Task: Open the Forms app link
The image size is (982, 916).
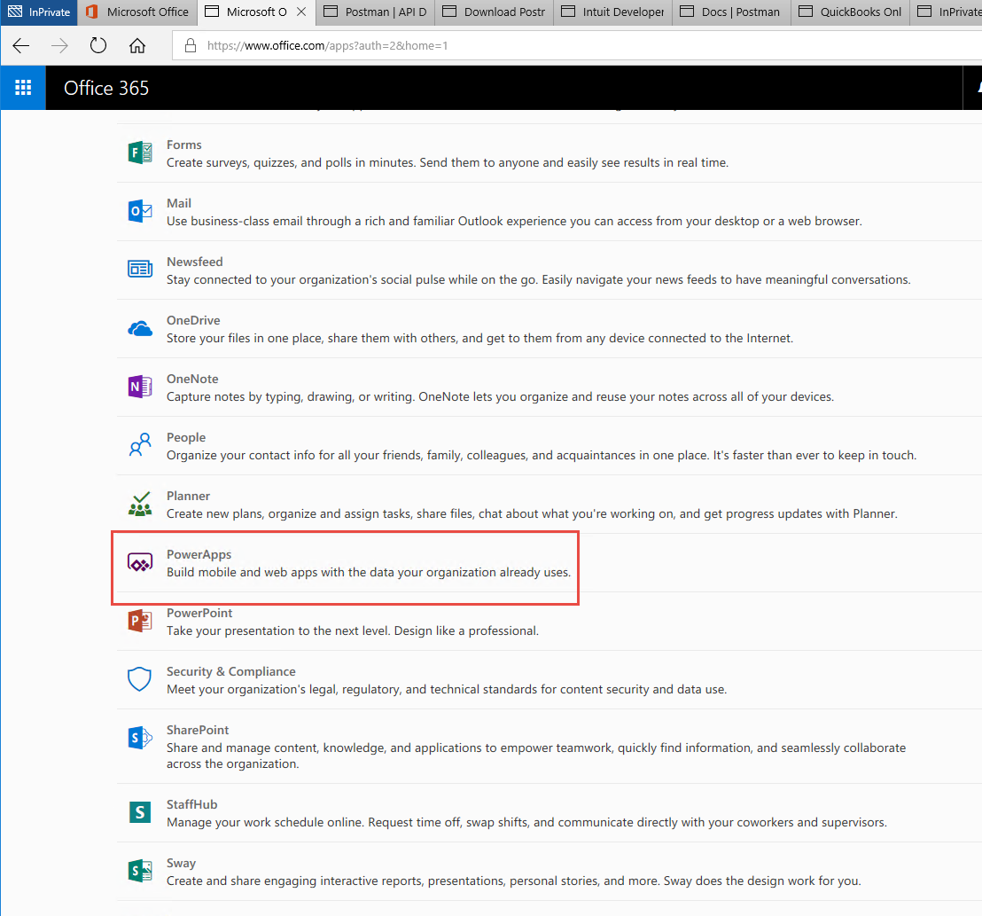Action: point(184,145)
